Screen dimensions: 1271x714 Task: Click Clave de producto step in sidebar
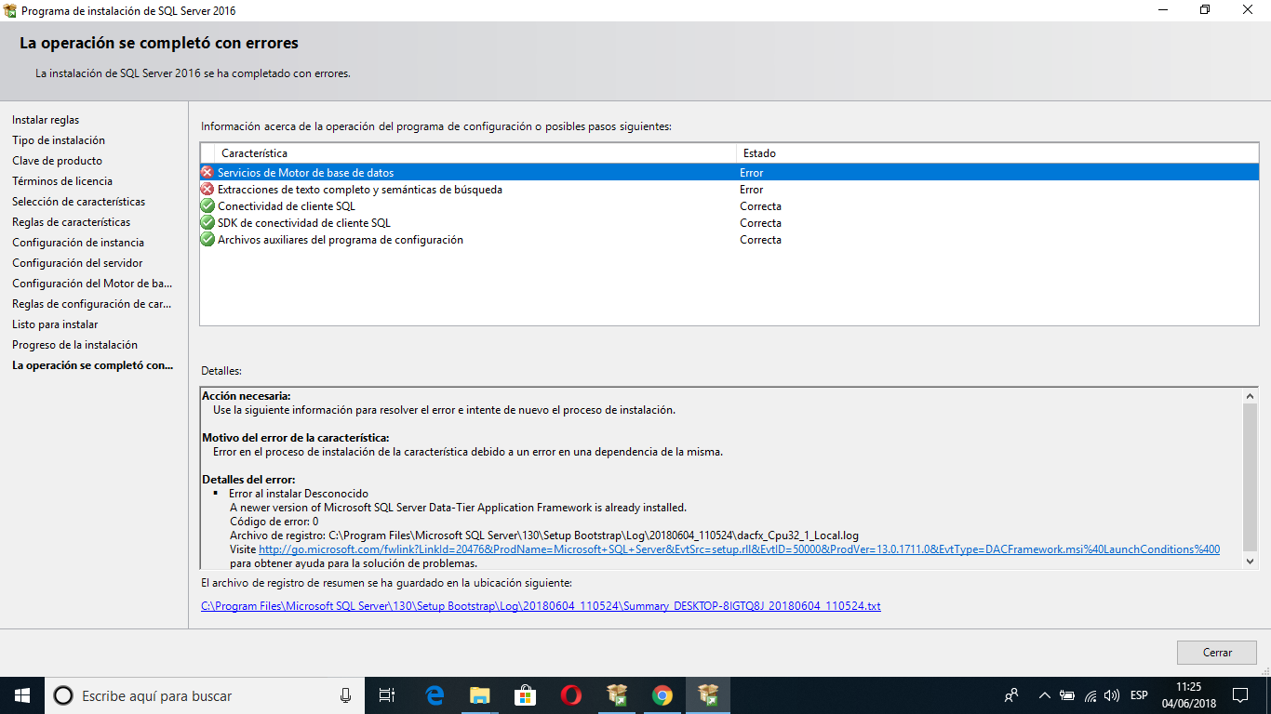point(57,161)
